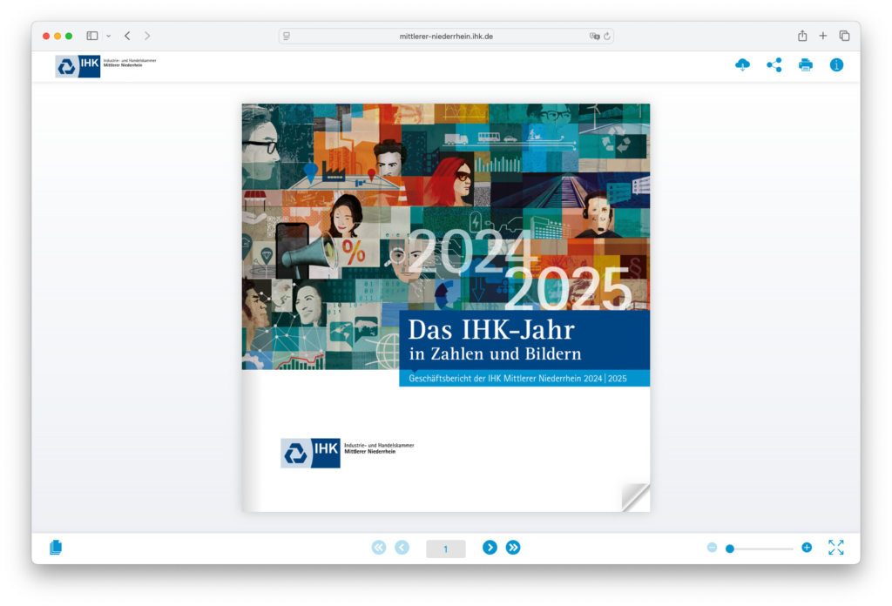Go forward in Safari history
The width and height of the screenshot is (892, 606).
click(x=147, y=36)
